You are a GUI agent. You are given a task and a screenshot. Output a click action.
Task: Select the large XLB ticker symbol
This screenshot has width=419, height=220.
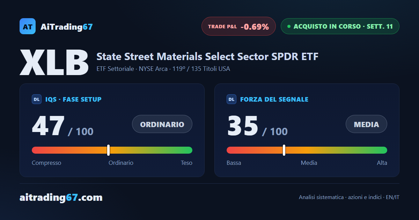(x=54, y=63)
